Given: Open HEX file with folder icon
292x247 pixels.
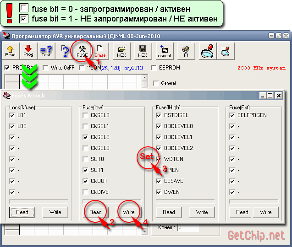Looking at the screenshot, I should (x=121, y=50).
